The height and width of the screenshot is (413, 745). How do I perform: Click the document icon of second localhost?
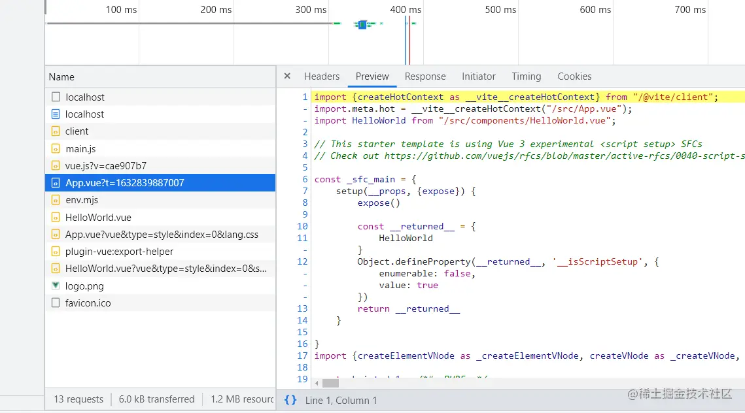point(56,114)
